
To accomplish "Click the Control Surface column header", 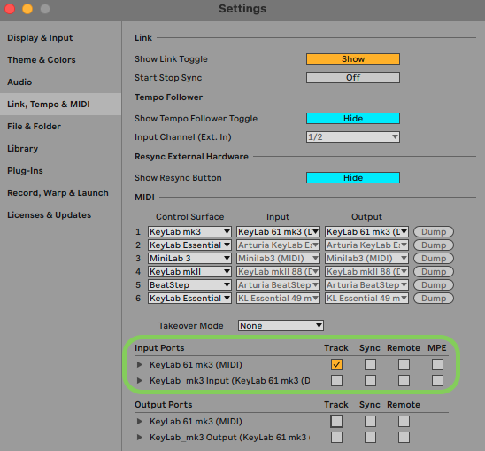I will pos(189,217).
